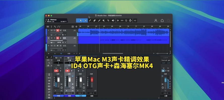Click track 3 layers icon in arrangement
The image size is (224, 100).
pyautogui.click(x=75, y=46)
